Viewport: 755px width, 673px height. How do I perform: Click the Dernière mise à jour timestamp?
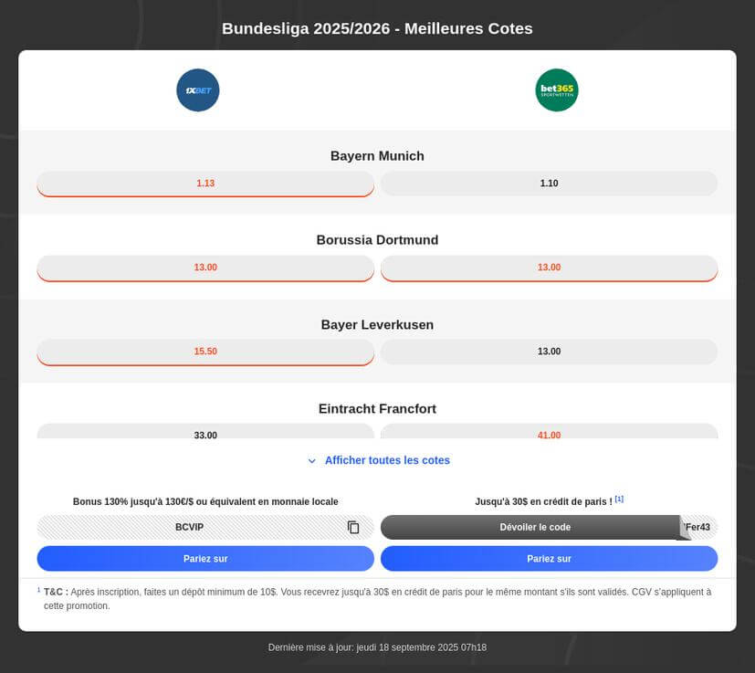(377, 647)
